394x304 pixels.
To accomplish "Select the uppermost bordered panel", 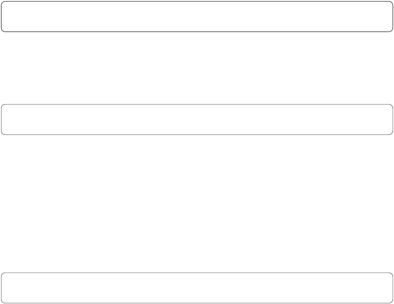I will coord(197,16).
